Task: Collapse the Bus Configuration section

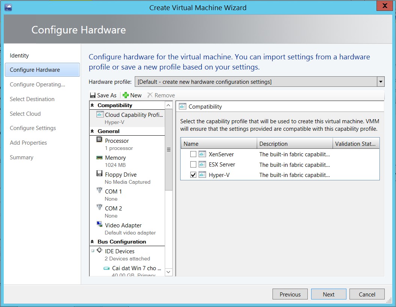Action: tap(92, 242)
